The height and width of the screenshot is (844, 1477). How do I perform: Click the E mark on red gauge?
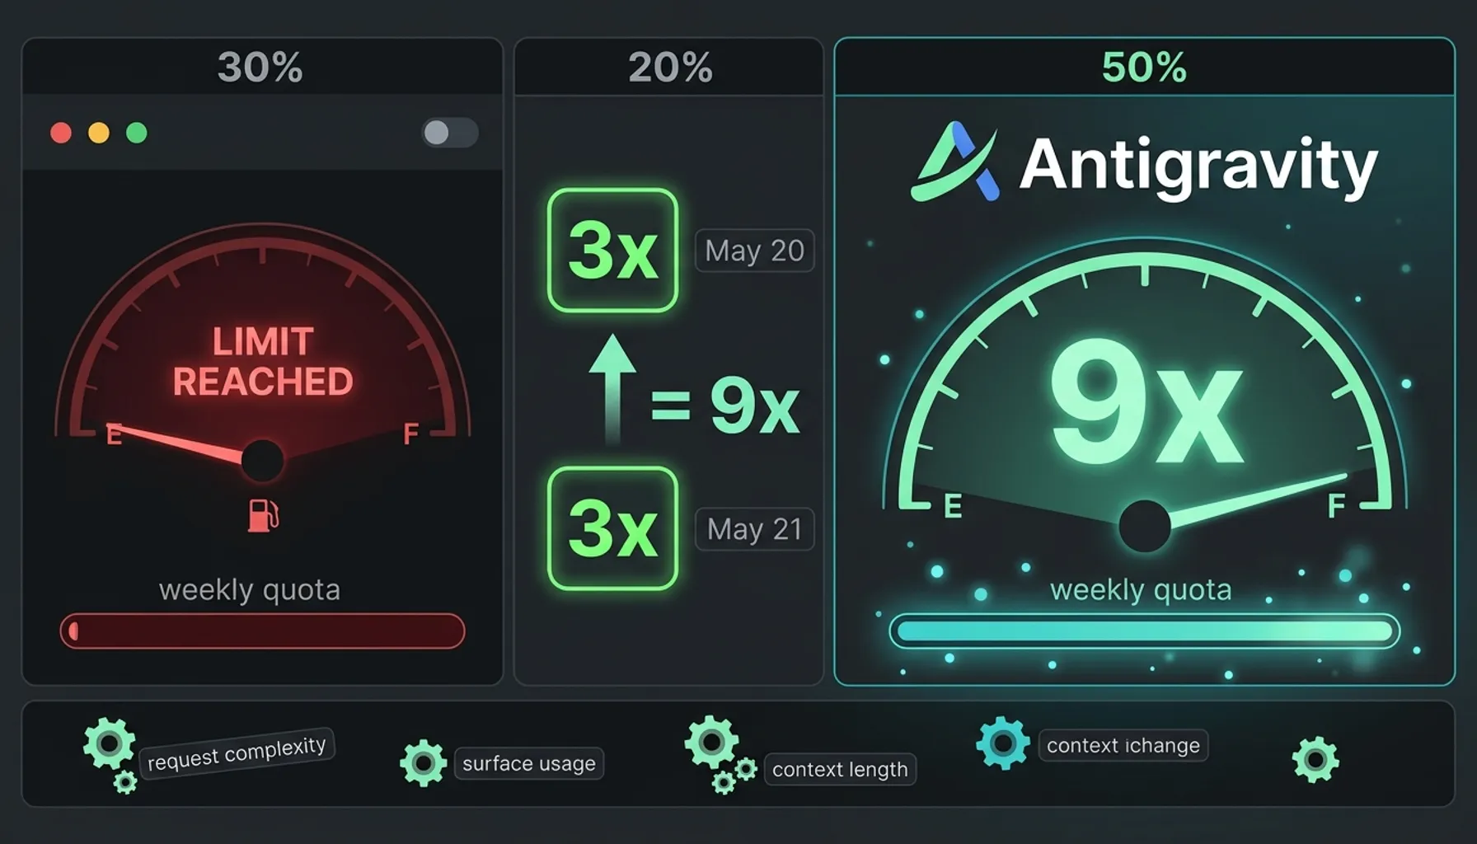tap(114, 434)
